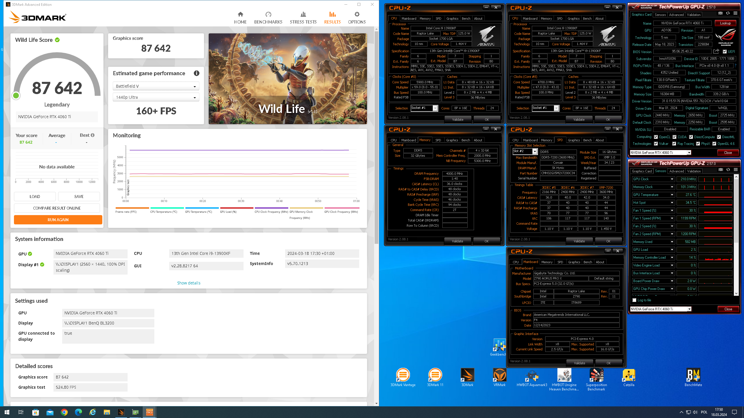Toggle the Vulkan checkbox in GPU-Z
744x418 pixels.
[x=656, y=144]
